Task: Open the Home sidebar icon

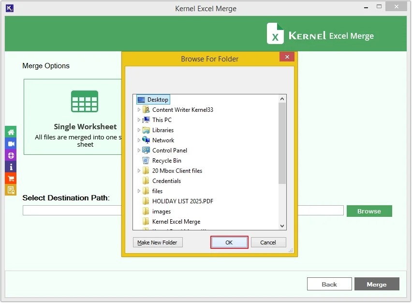Action: click(x=11, y=132)
